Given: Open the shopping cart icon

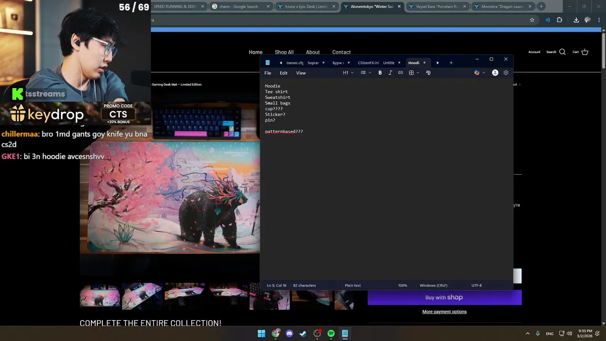Looking at the screenshot, I should tap(585, 52).
